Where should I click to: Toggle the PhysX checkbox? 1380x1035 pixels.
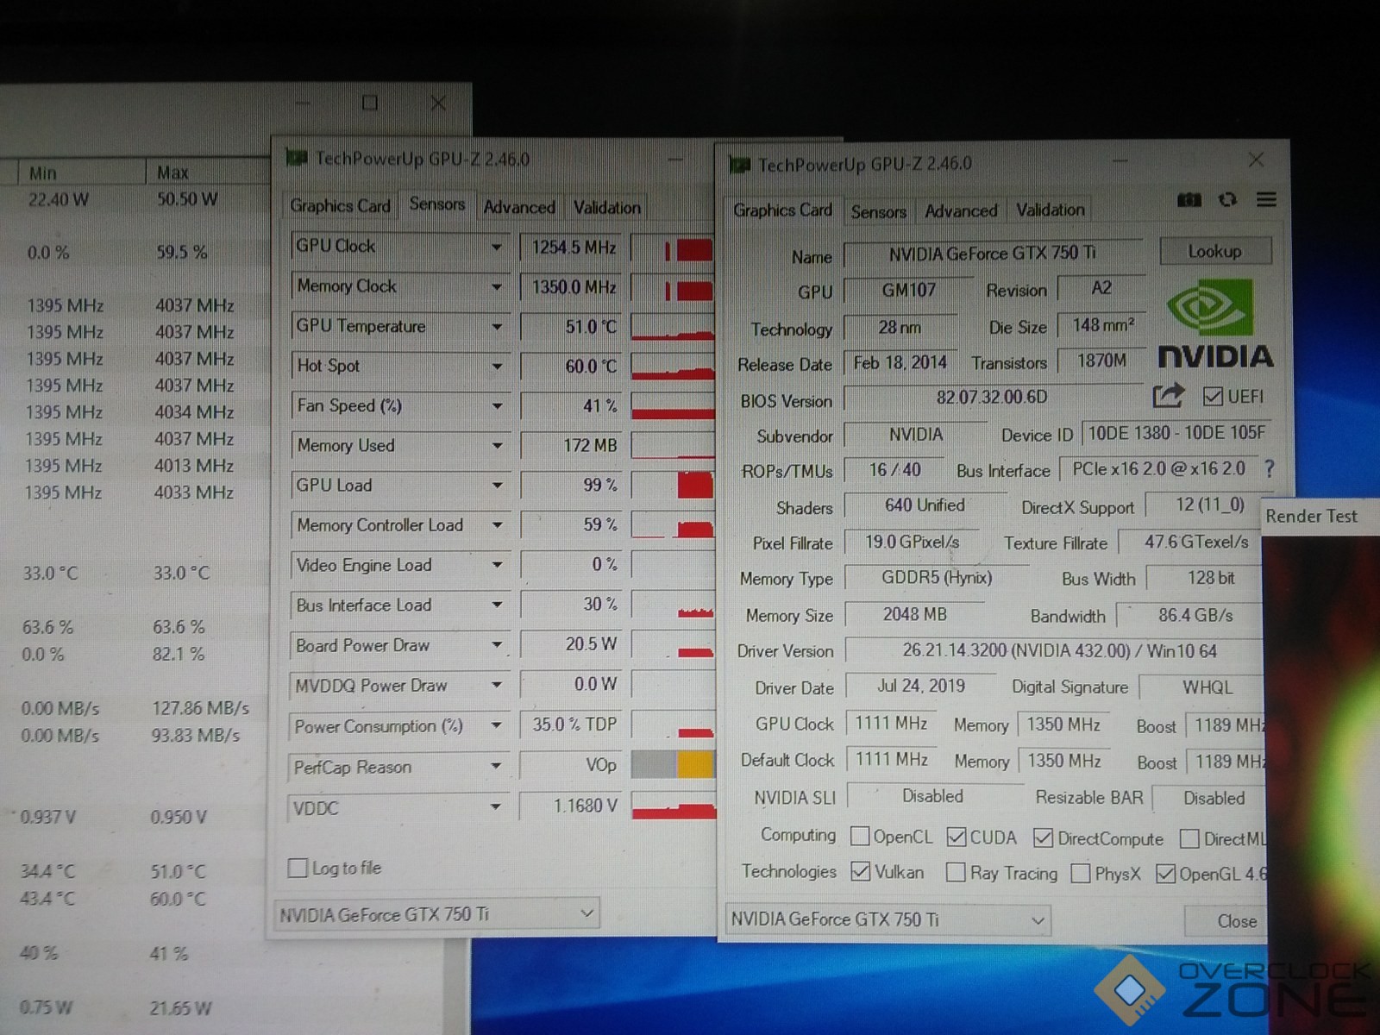click(1080, 874)
